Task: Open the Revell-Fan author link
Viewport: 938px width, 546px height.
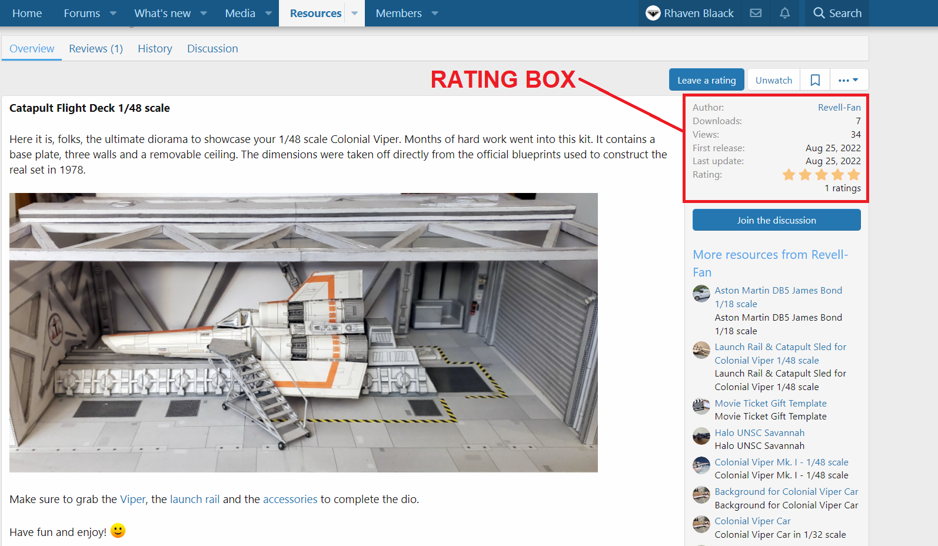Action: click(x=839, y=107)
